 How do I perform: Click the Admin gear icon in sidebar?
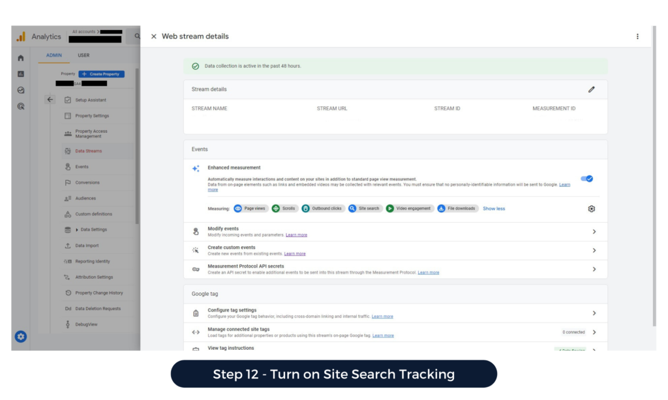[x=21, y=336]
